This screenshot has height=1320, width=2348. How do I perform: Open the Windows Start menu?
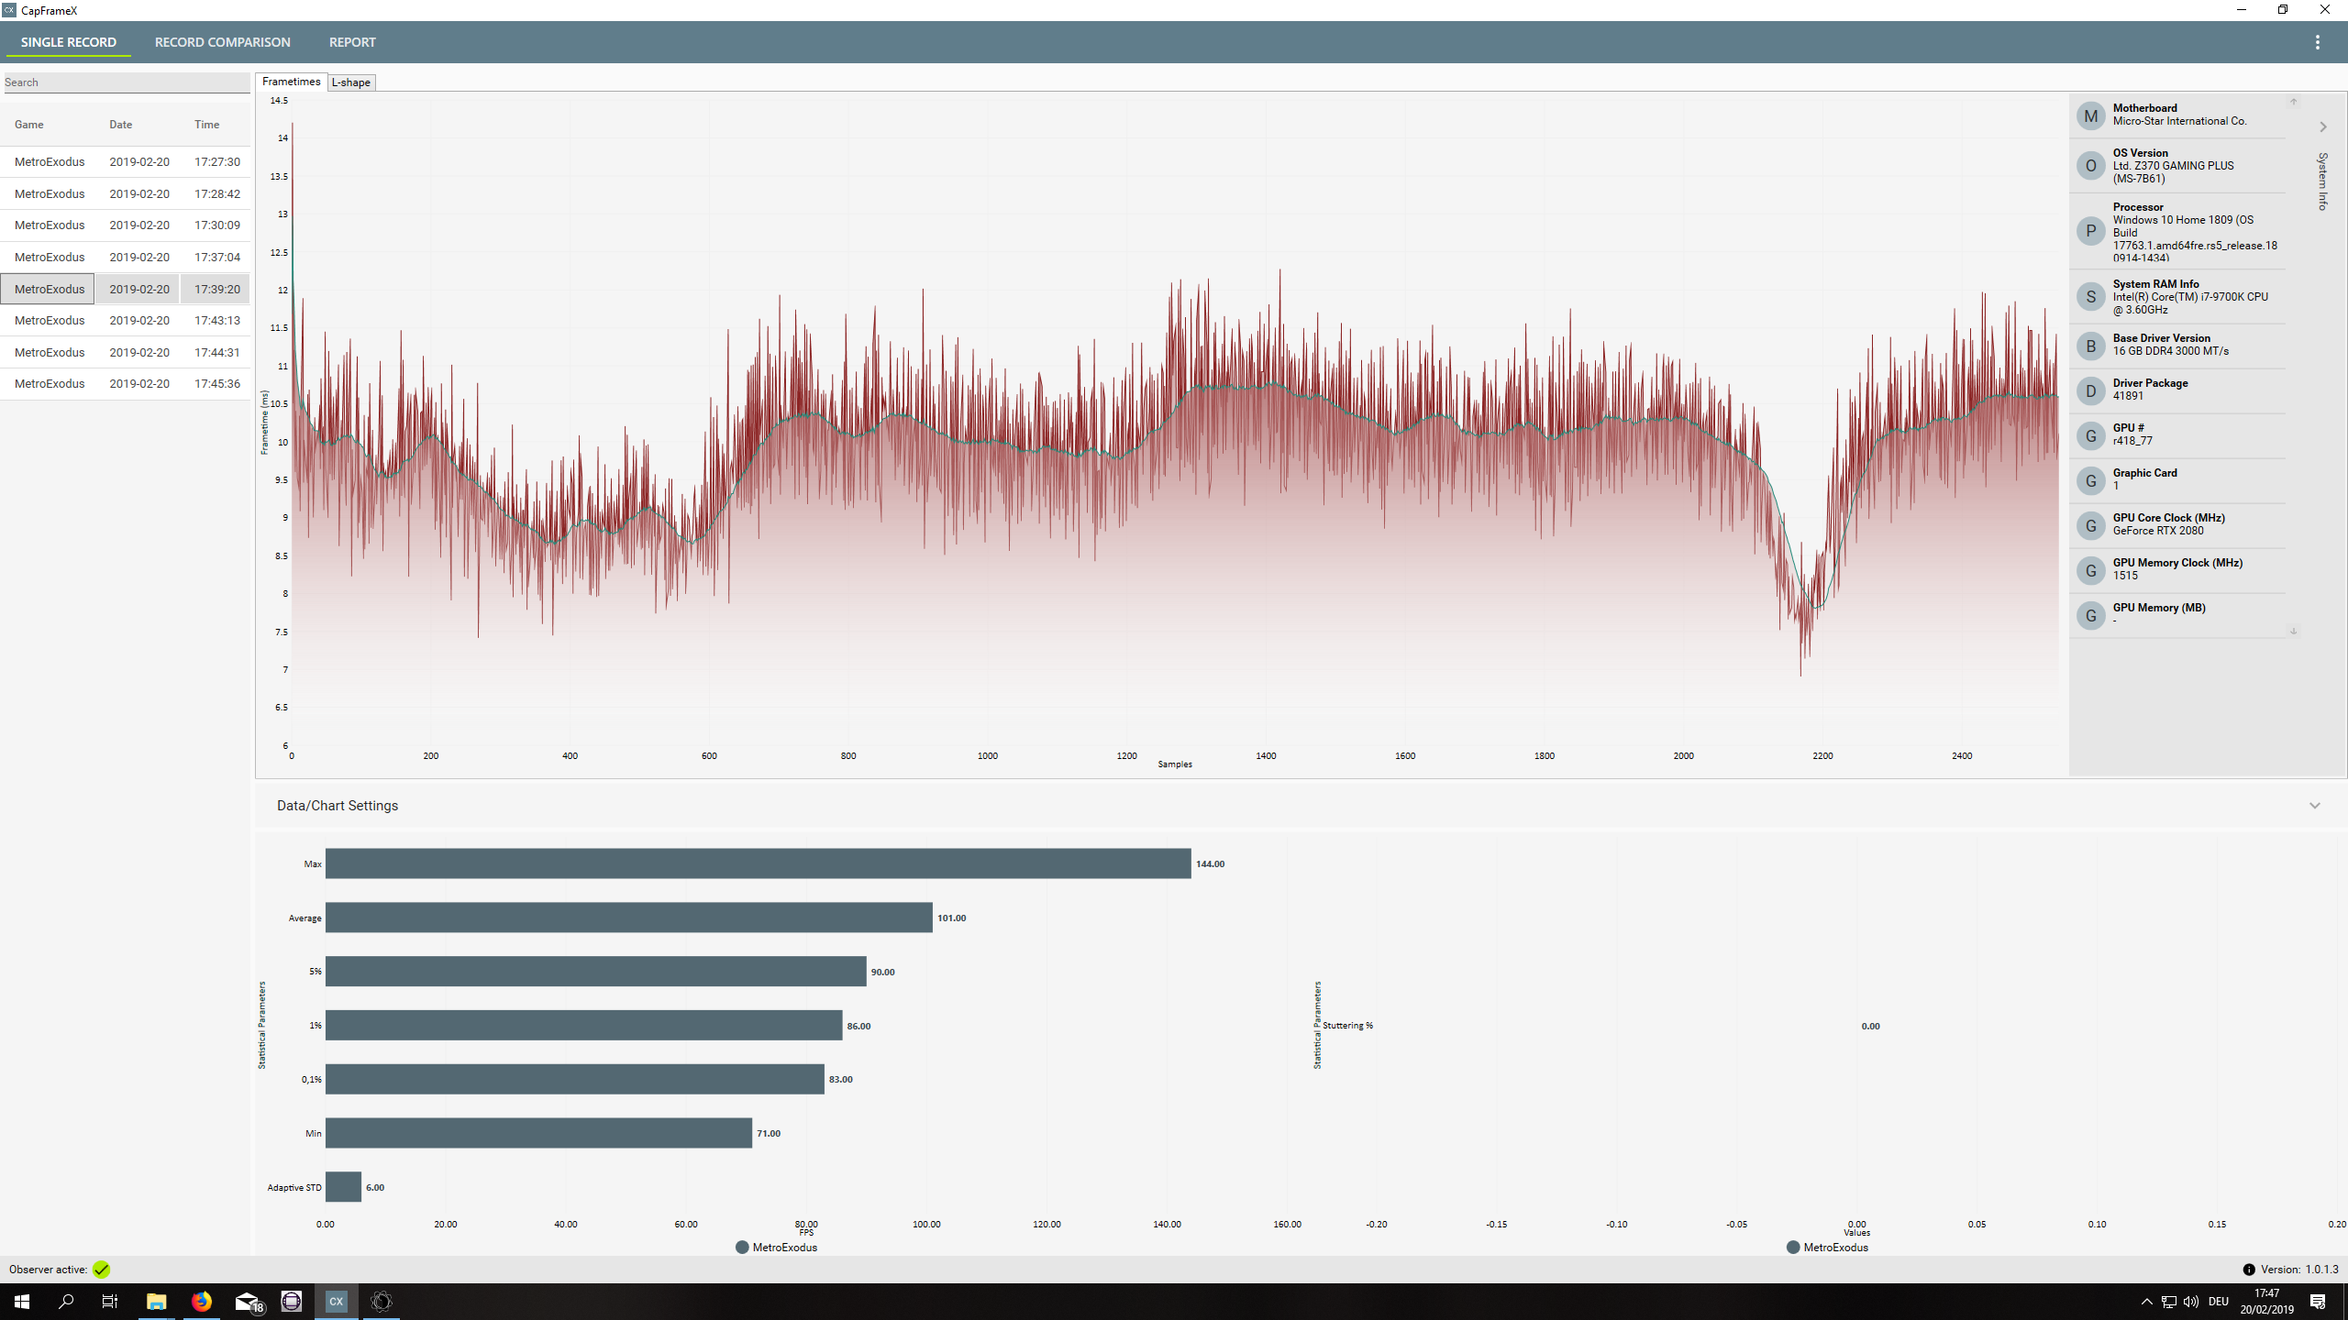(22, 1302)
